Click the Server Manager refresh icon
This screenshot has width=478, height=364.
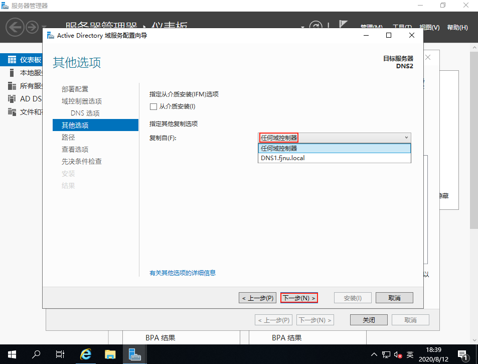[x=316, y=25]
